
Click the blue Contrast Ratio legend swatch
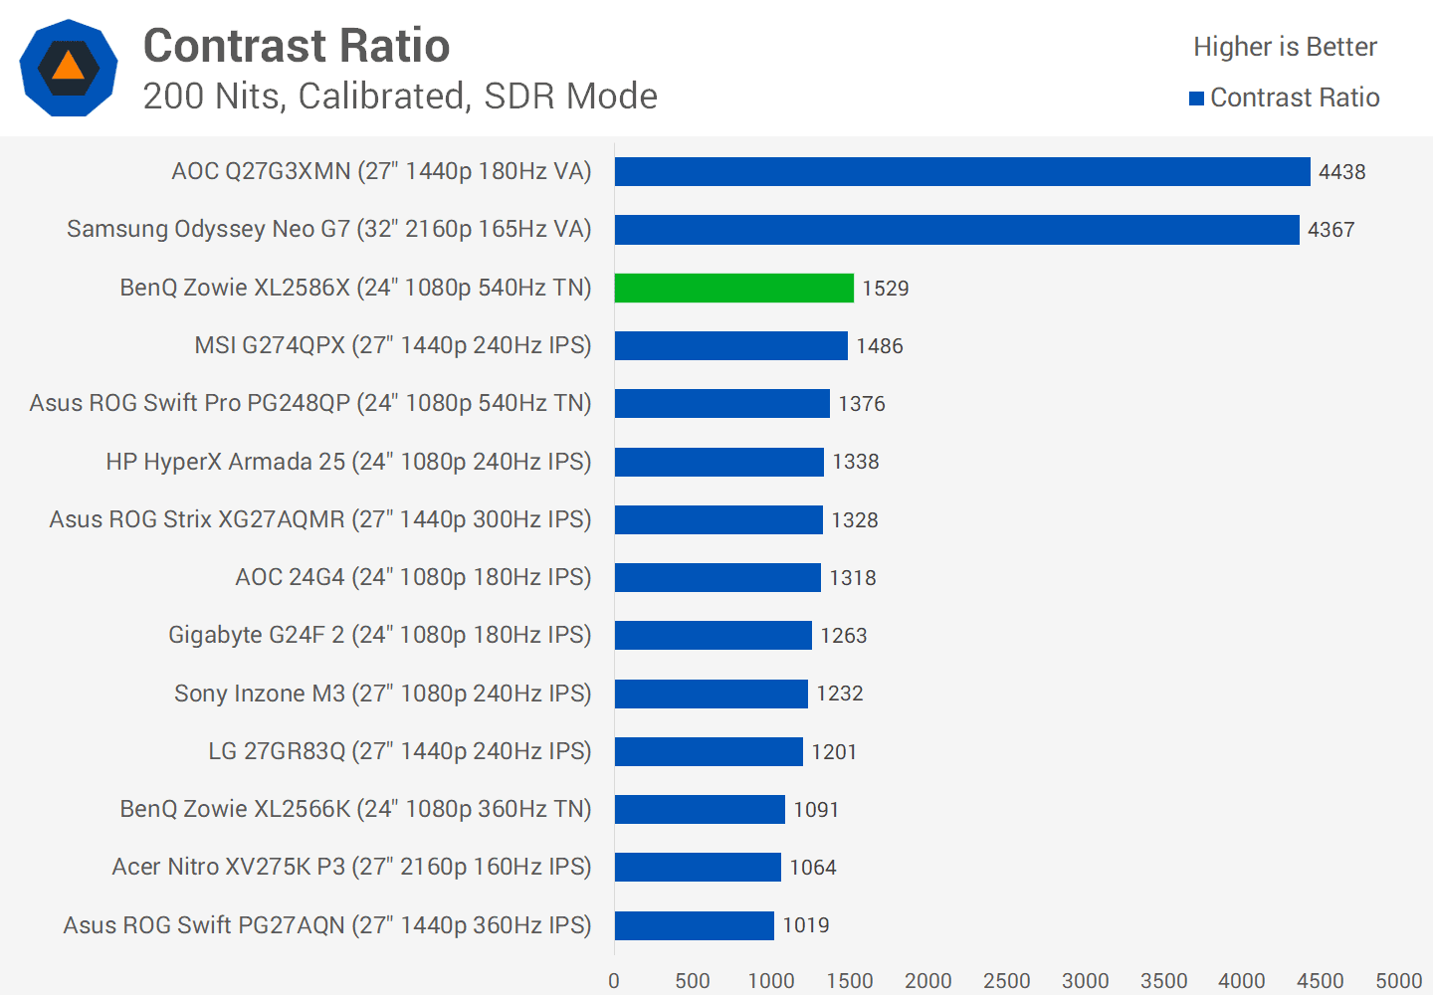point(1196,98)
